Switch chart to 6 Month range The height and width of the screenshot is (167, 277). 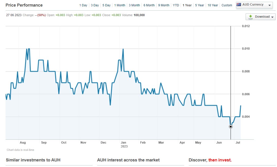[x=149, y=5]
